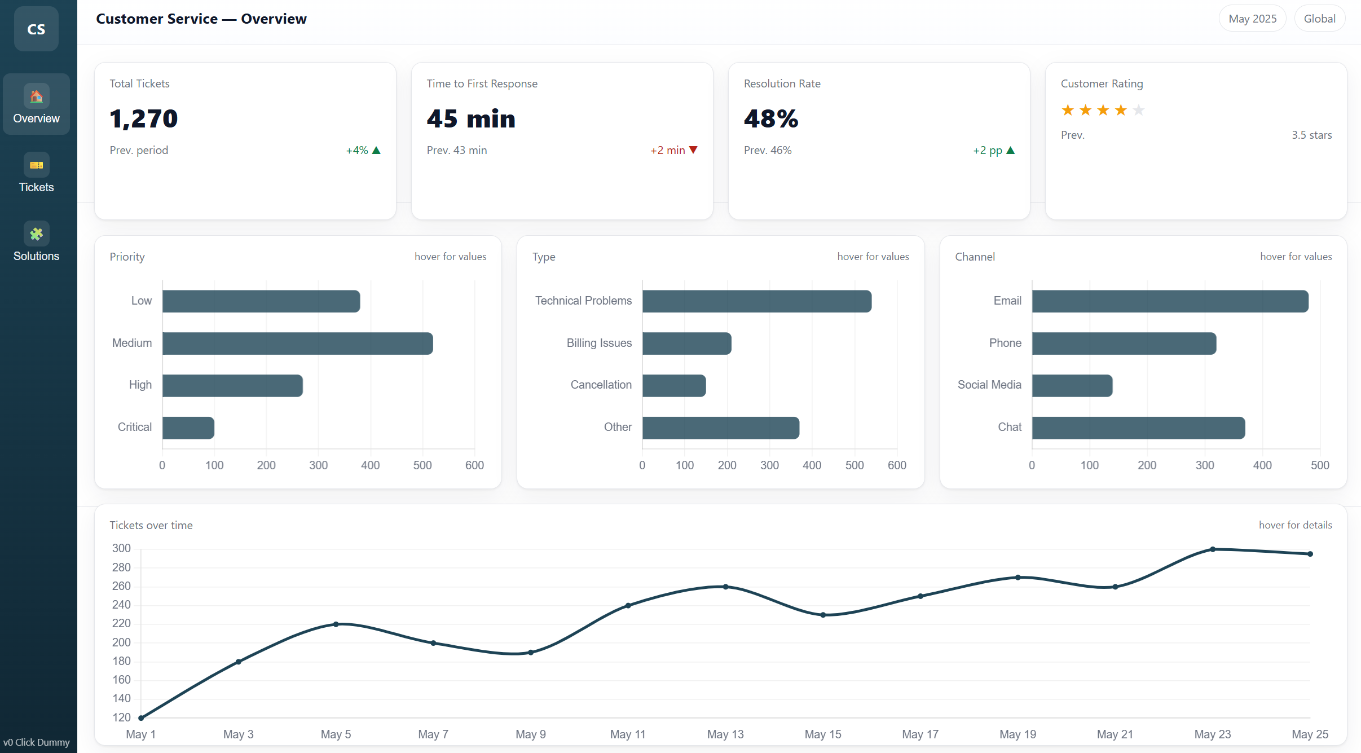This screenshot has height=753, width=1361.
Task: Open the May 2025 period selector
Action: 1252,19
